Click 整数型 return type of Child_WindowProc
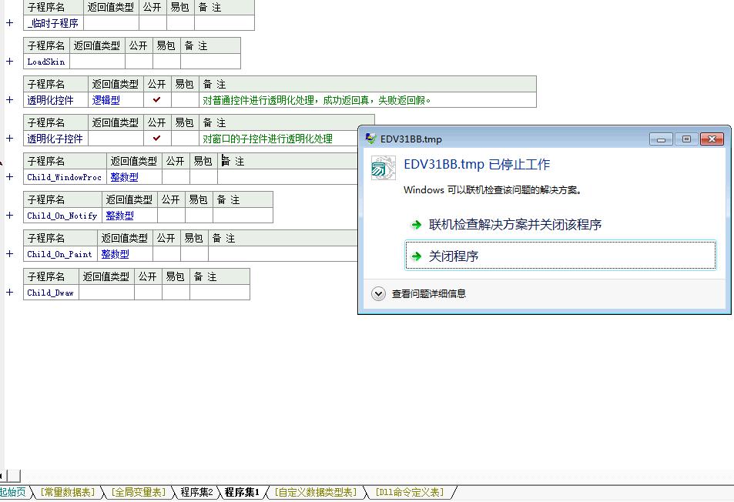The image size is (734, 502). pos(124,177)
